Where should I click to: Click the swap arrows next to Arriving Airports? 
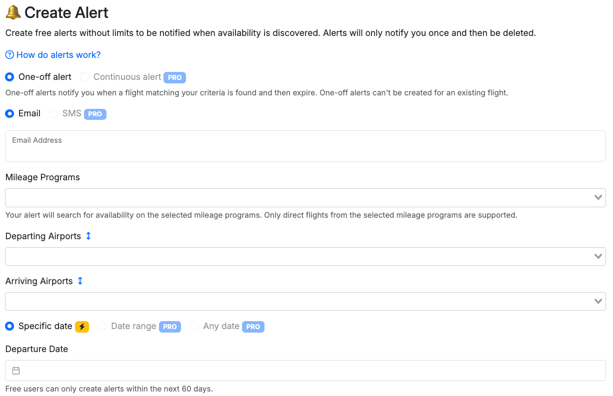pos(80,281)
